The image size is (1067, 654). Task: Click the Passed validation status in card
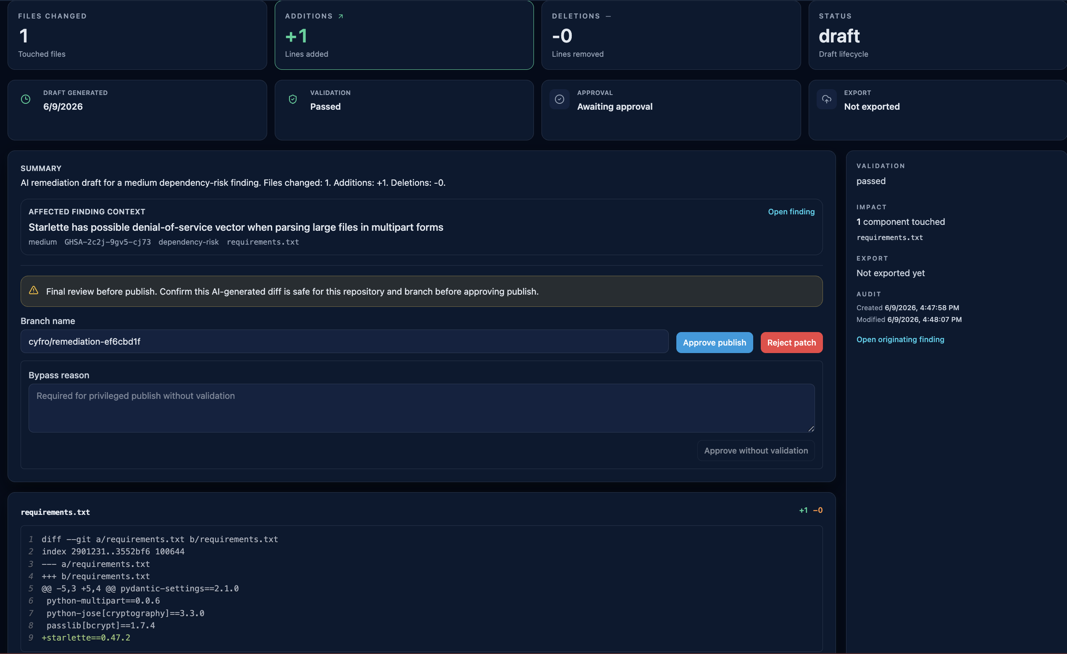click(x=325, y=107)
